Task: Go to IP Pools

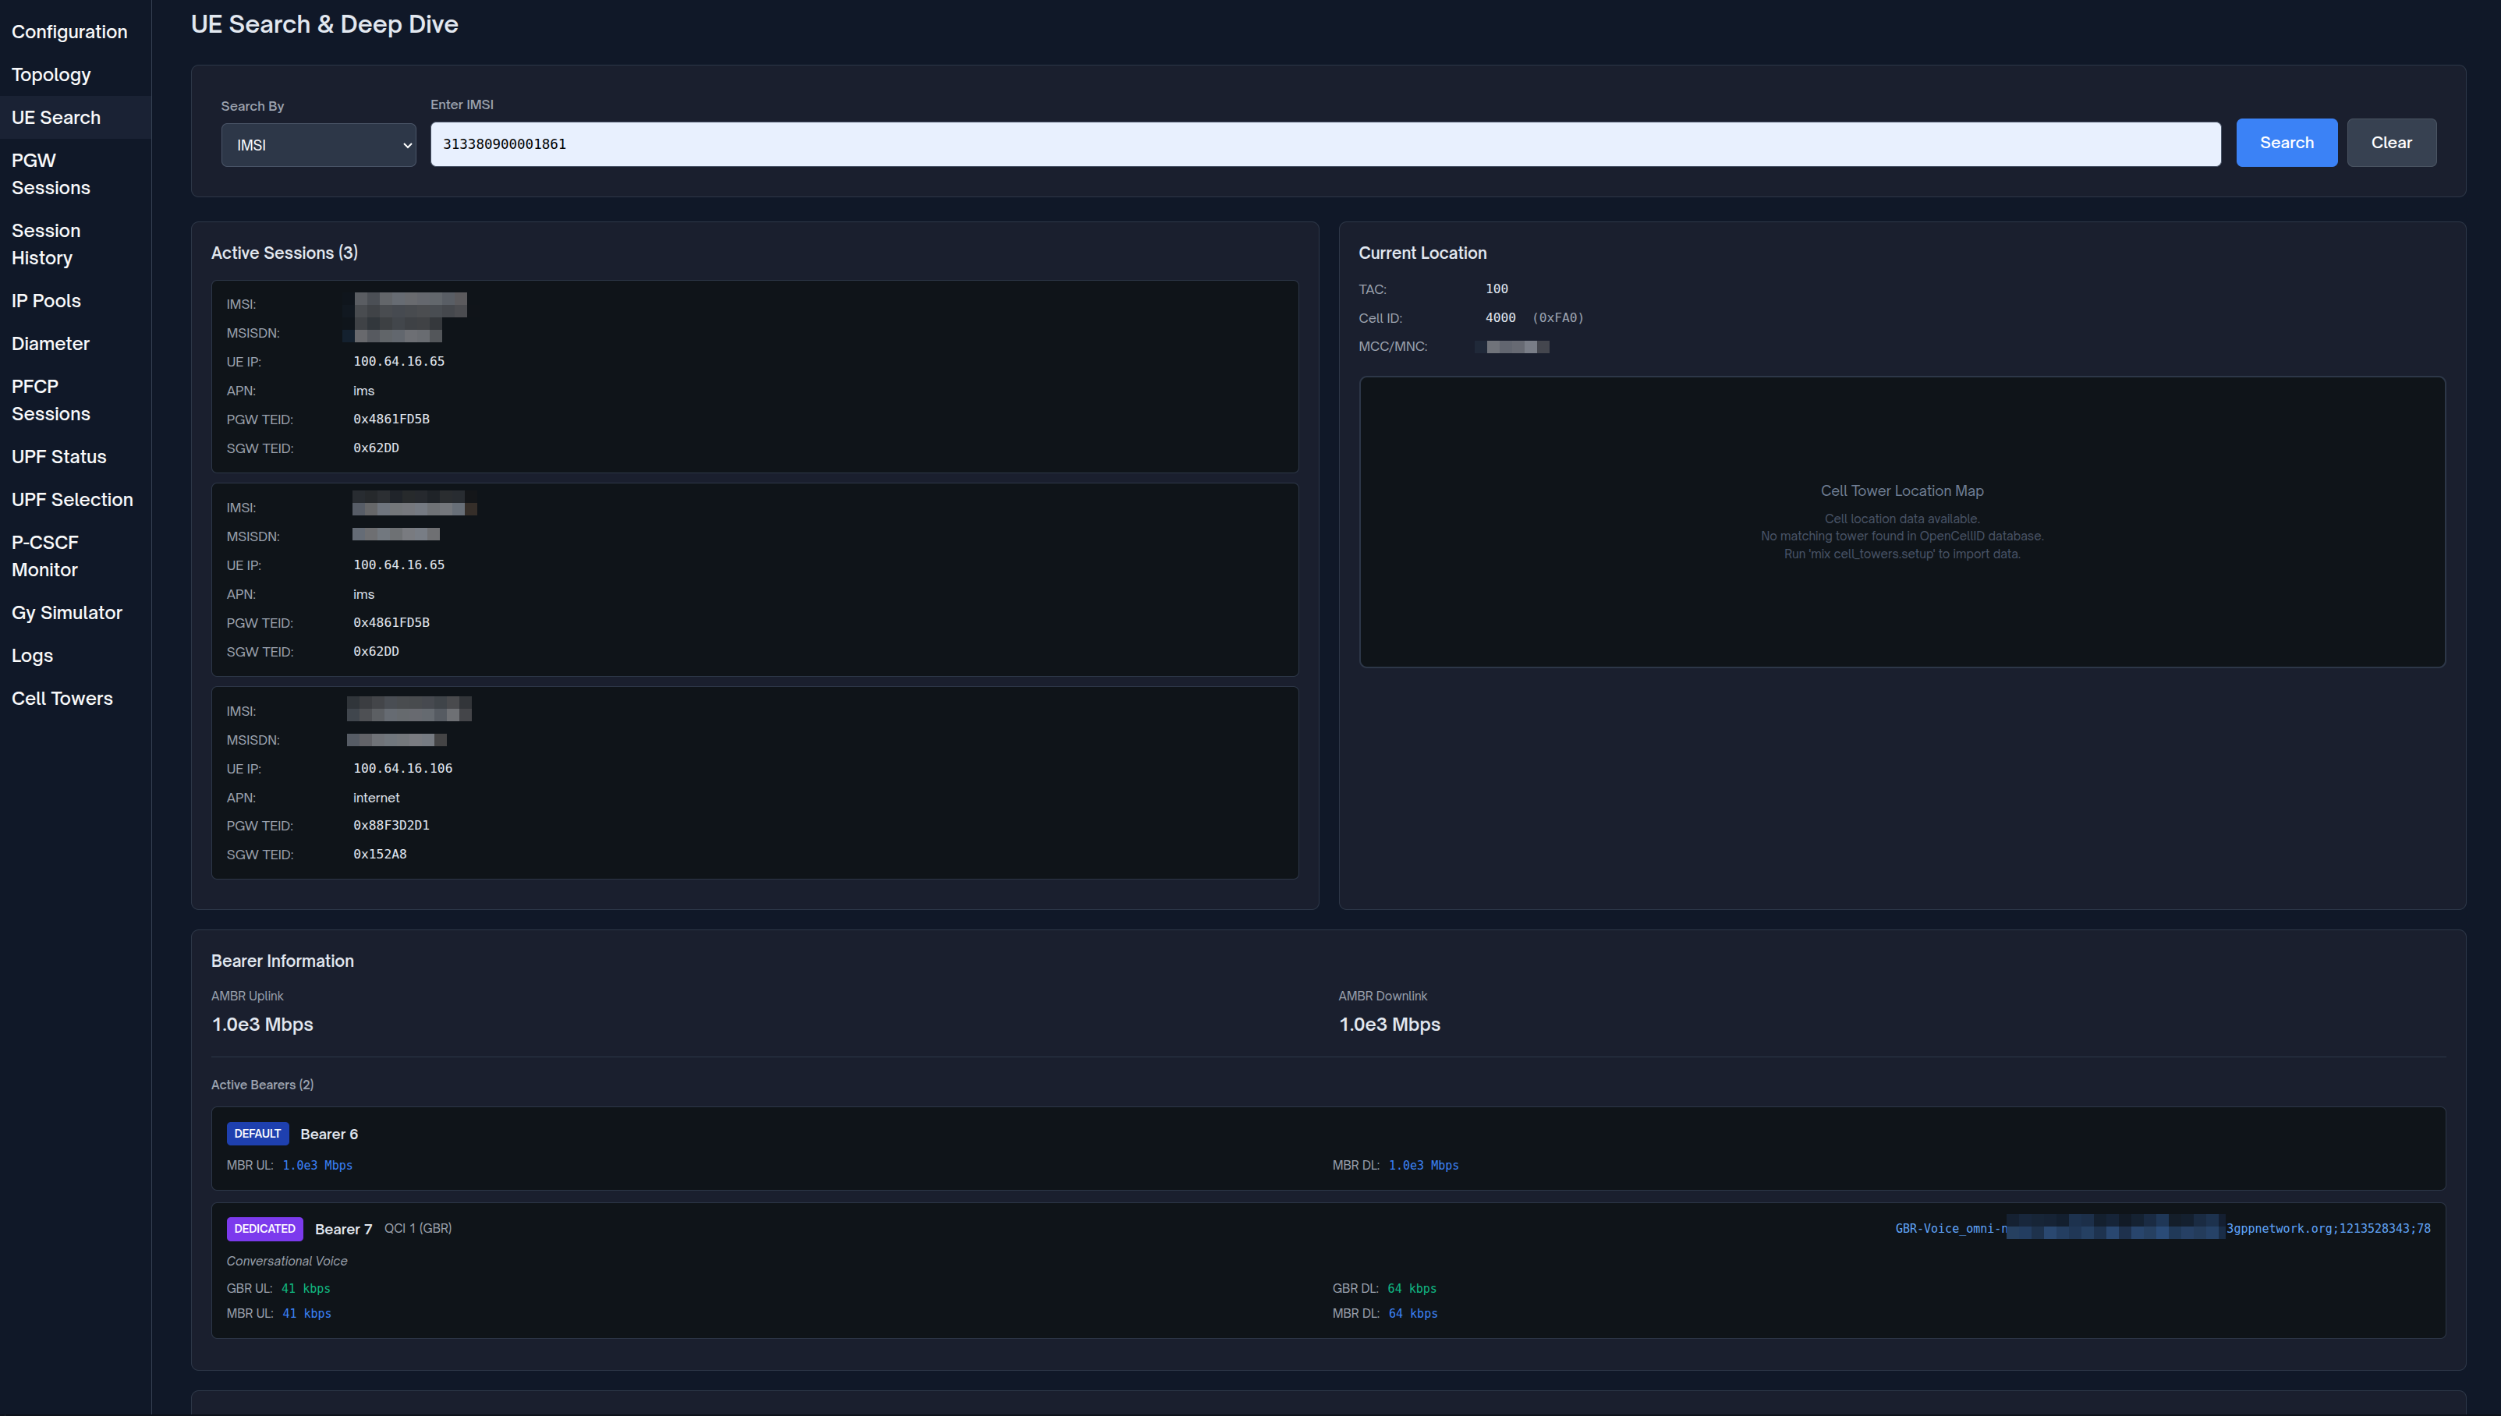Action: coord(46,300)
